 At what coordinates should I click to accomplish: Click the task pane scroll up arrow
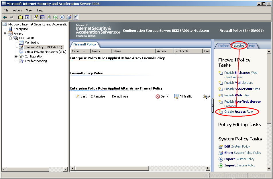tap(269, 51)
